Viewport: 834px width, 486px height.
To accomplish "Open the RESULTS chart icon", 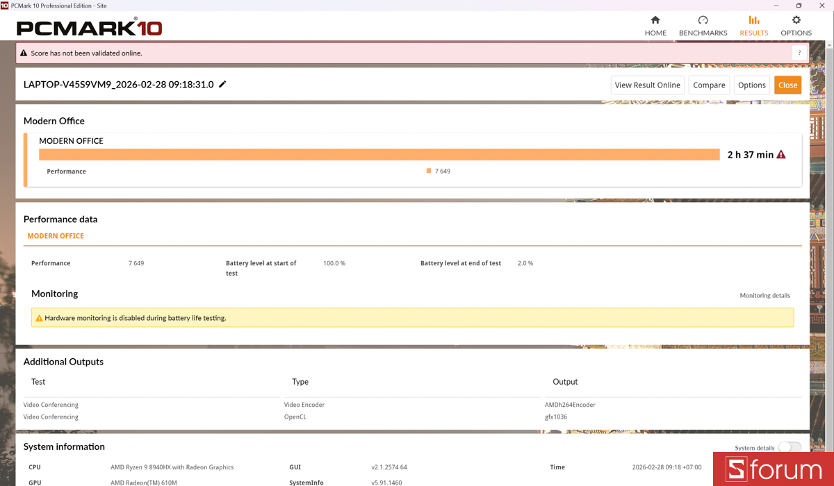I will point(754,20).
